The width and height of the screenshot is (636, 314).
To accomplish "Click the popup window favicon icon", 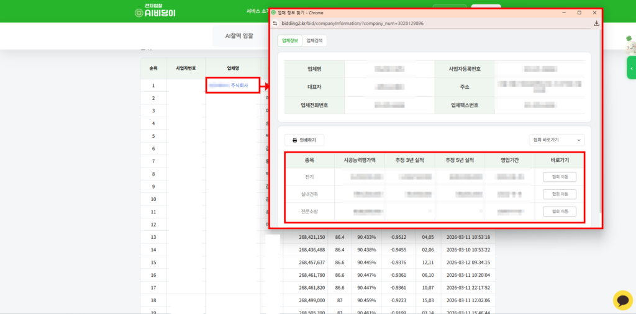I will [274, 12].
